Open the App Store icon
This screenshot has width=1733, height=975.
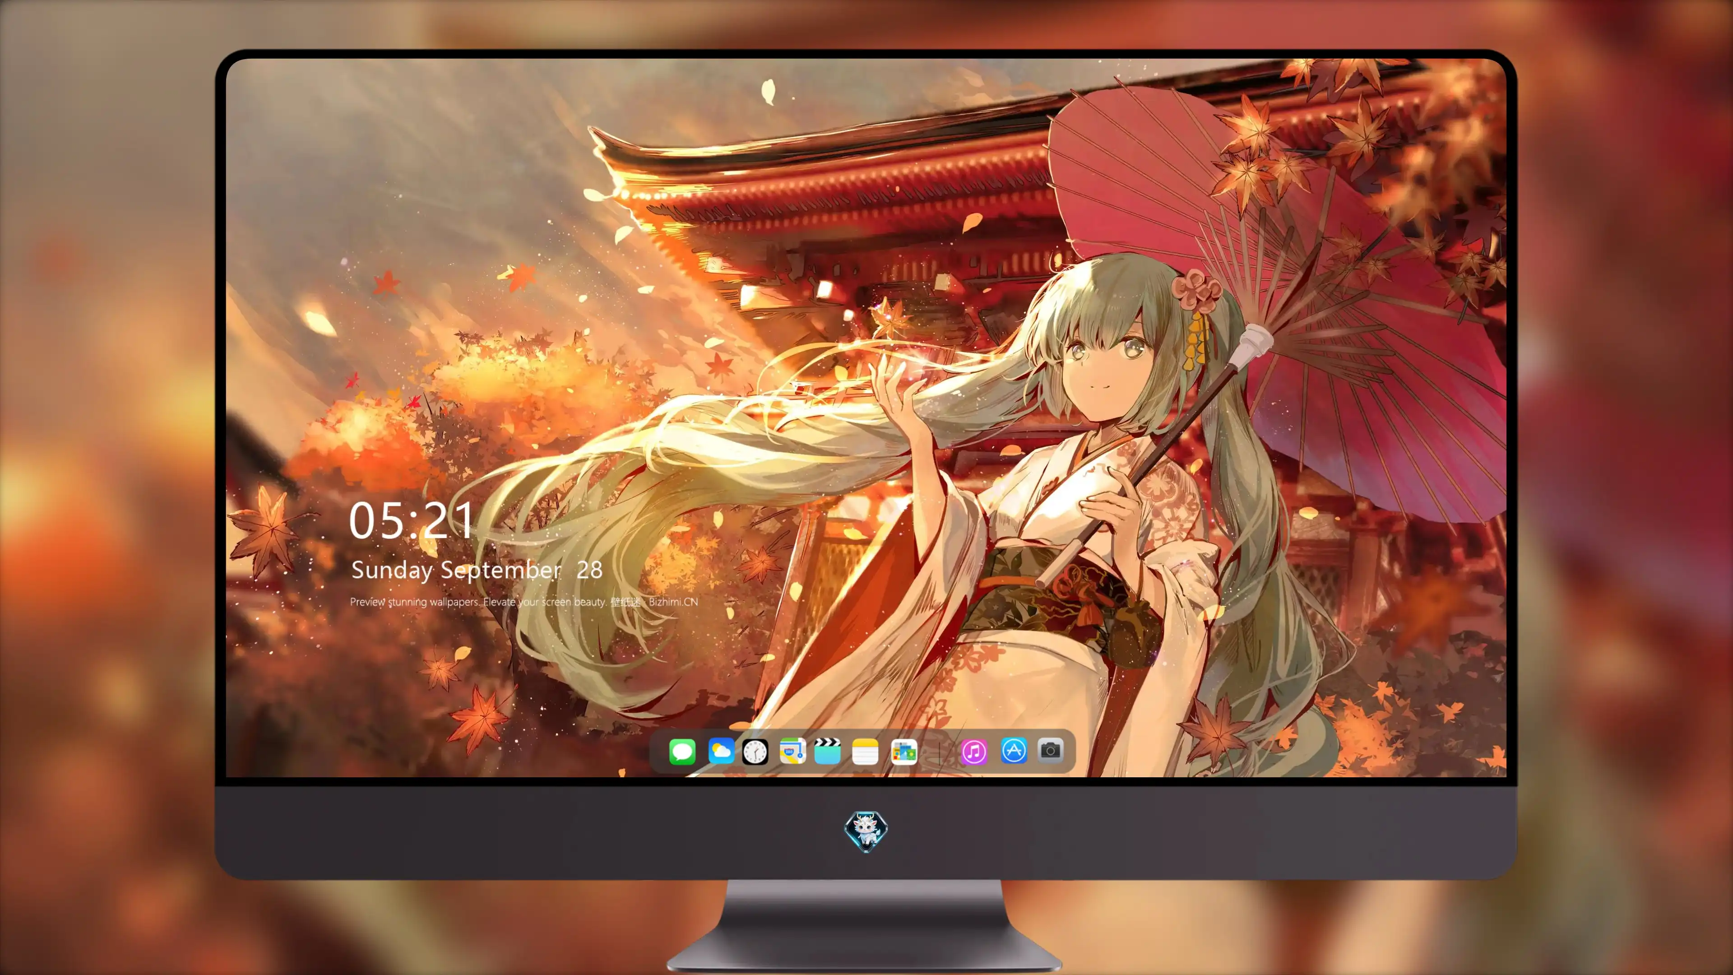pyautogui.click(x=1014, y=750)
